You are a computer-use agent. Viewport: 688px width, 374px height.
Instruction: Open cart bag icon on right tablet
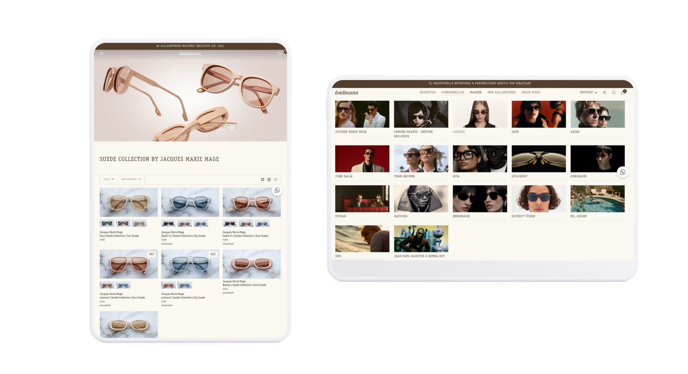pyautogui.click(x=623, y=92)
